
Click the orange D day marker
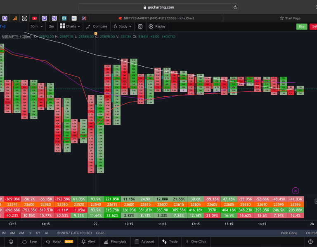click(x=96, y=33)
